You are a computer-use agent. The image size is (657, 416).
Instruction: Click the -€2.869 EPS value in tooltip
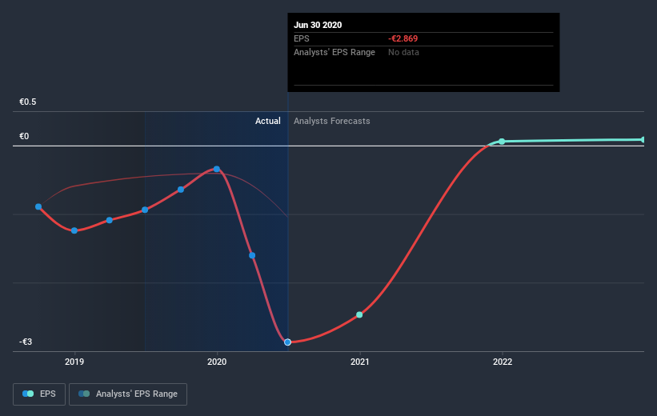point(403,38)
